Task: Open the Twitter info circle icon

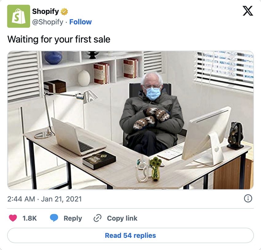Action: (248, 199)
